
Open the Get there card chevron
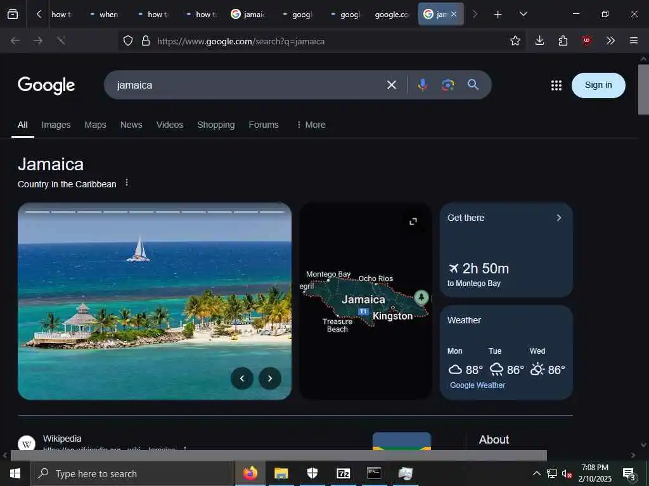tap(559, 218)
